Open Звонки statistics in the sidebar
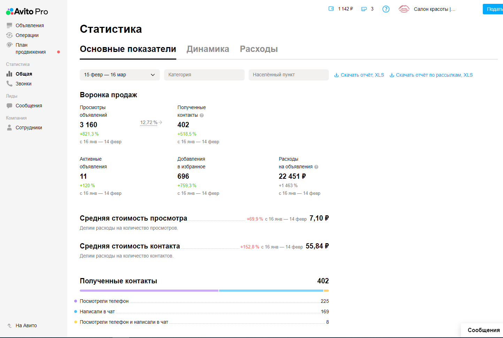503x338 pixels. (24, 84)
